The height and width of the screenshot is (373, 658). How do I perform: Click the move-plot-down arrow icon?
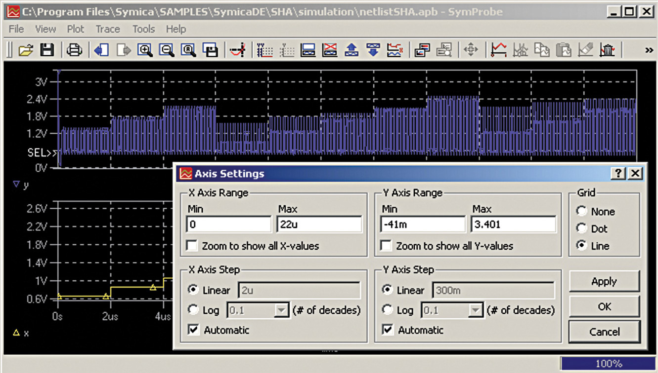tap(373, 49)
